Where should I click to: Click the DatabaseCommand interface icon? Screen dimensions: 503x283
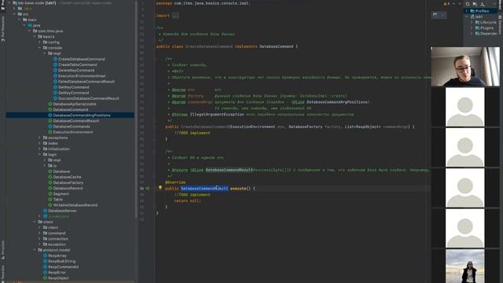pyautogui.click(x=50, y=109)
